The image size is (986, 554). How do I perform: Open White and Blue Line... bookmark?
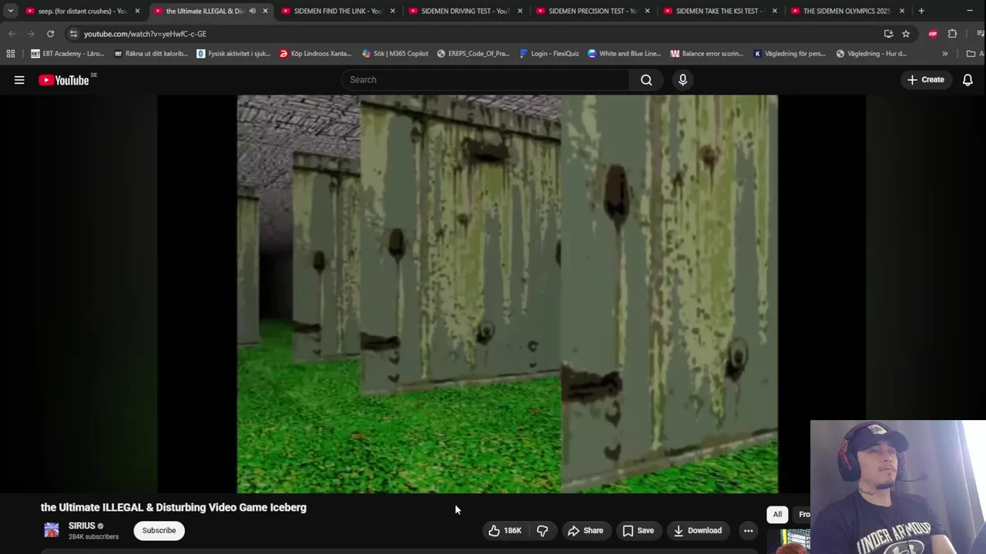pos(625,54)
